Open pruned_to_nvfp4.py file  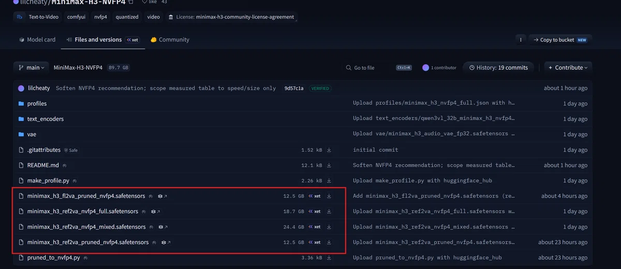tap(54, 258)
